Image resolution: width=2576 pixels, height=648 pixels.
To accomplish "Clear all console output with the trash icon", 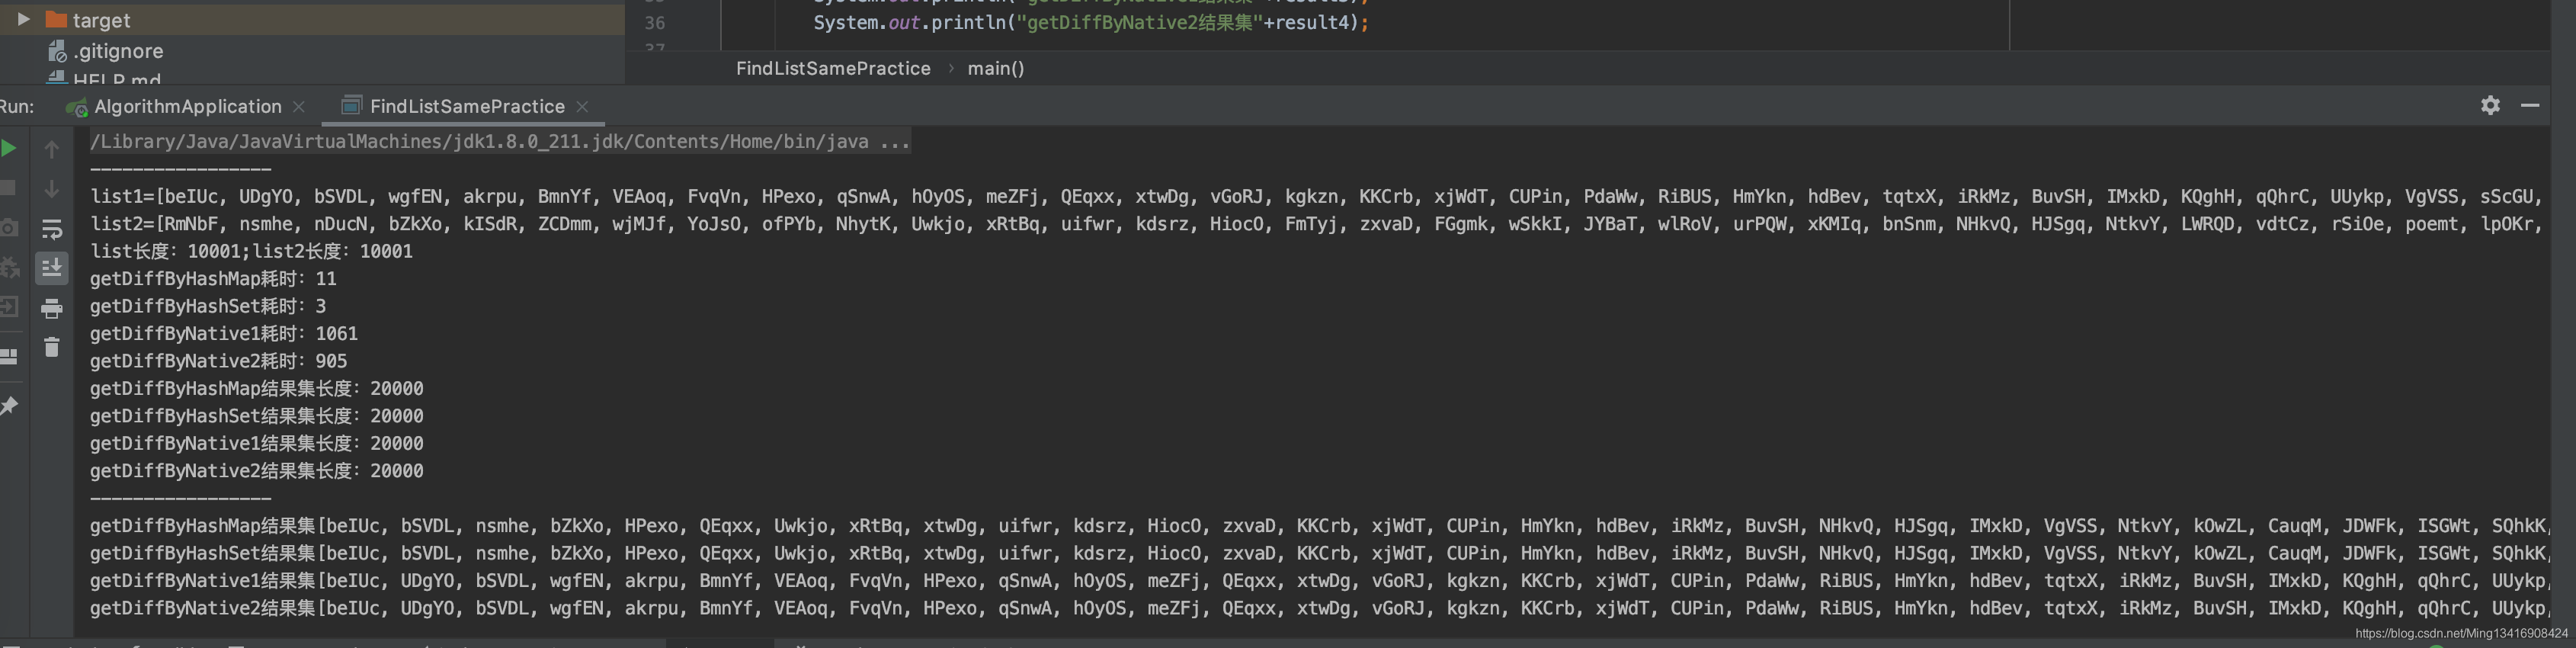I will pos(52,347).
